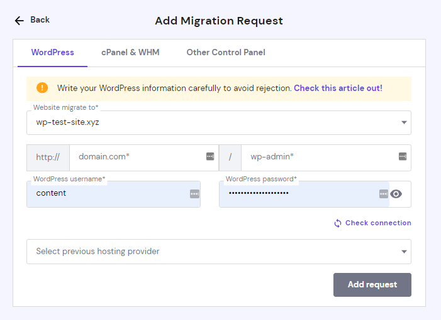Click arrow on wp-test-site.xyz selector
Image resolution: width=441 pixels, height=320 pixels.
(x=404, y=123)
